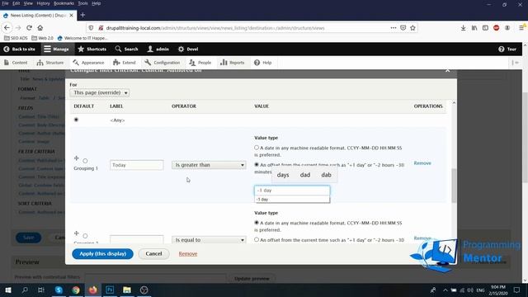This screenshot has width=528, height=297.
Task: Click the Today label field
Action: pyautogui.click(x=137, y=165)
